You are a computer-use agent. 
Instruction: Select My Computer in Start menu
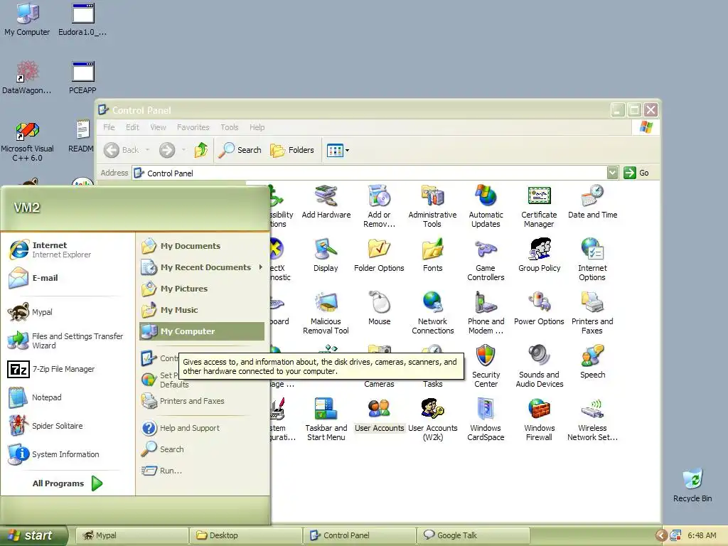click(202, 331)
